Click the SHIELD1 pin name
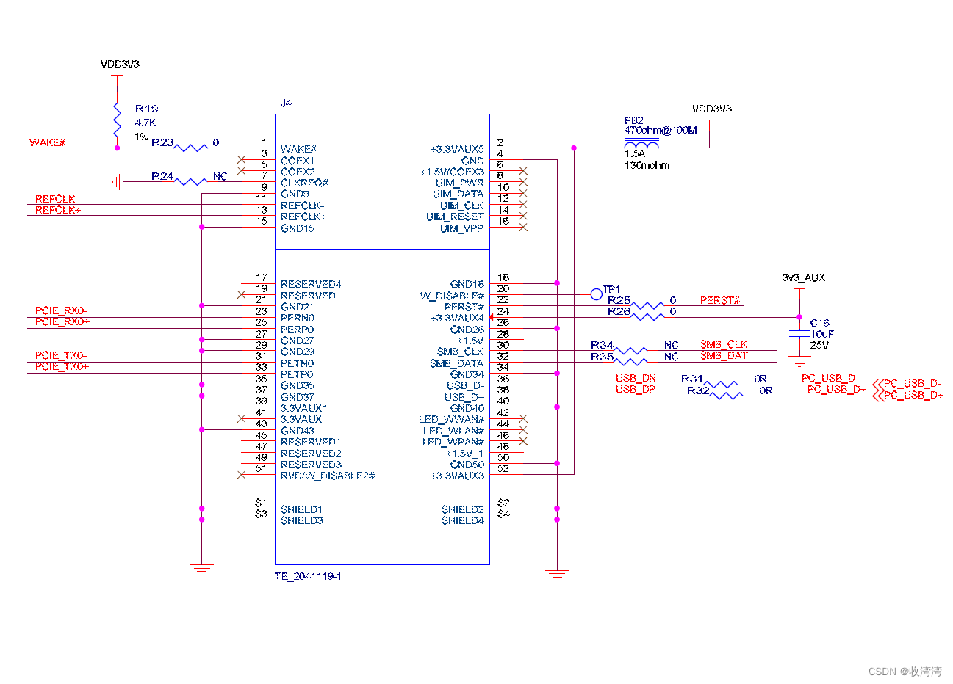The width and height of the screenshot is (953, 684). tap(301, 509)
